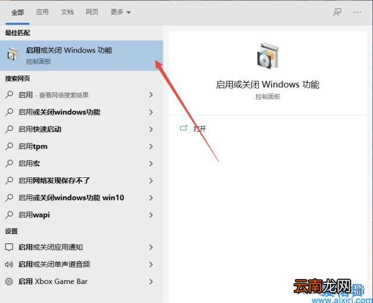Expand arrow for 启用或关闭windows功能 suggestion
Screen dimensions: 373x303
151,112
